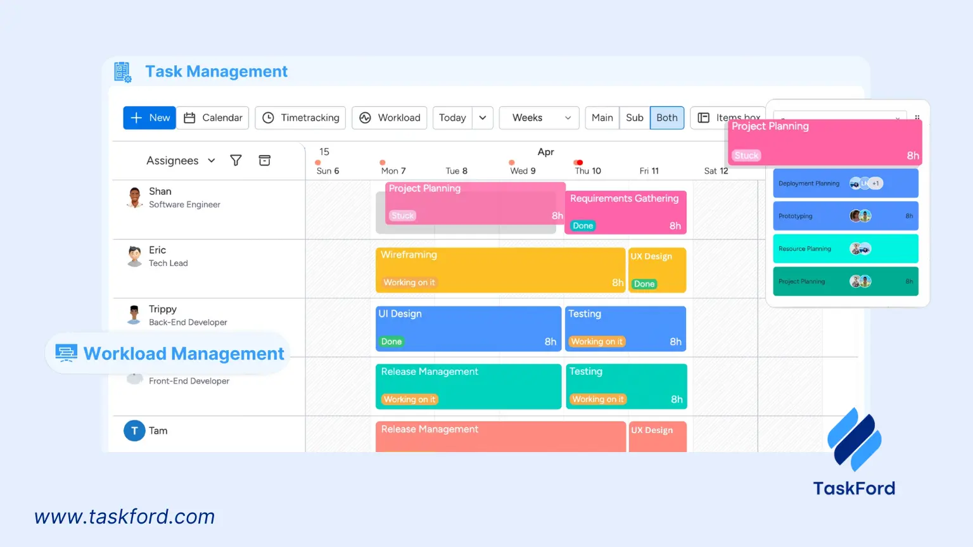Open the Timetracking tab
Image resolution: width=973 pixels, height=547 pixels.
tap(300, 118)
